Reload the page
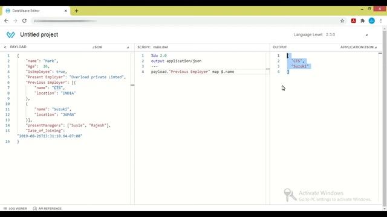 click(24, 21)
